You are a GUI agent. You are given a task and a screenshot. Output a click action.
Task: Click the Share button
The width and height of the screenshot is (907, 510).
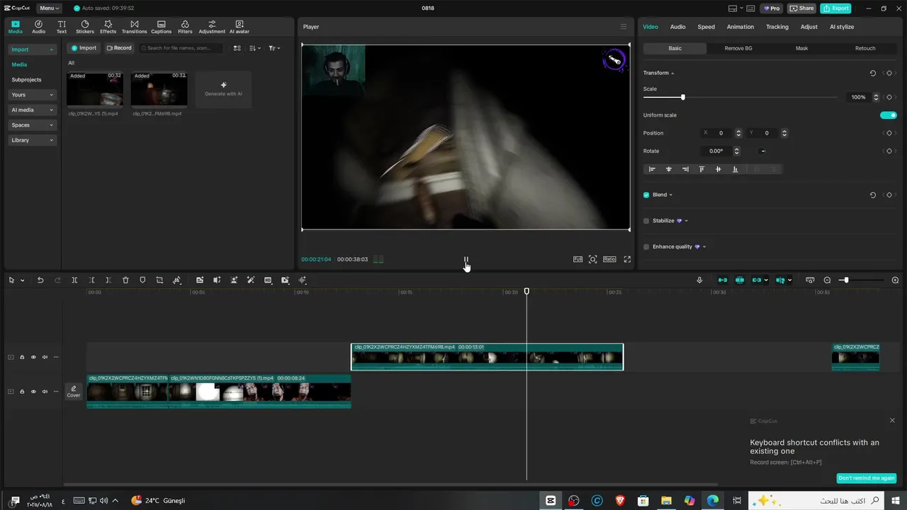[x=801, y=8]
